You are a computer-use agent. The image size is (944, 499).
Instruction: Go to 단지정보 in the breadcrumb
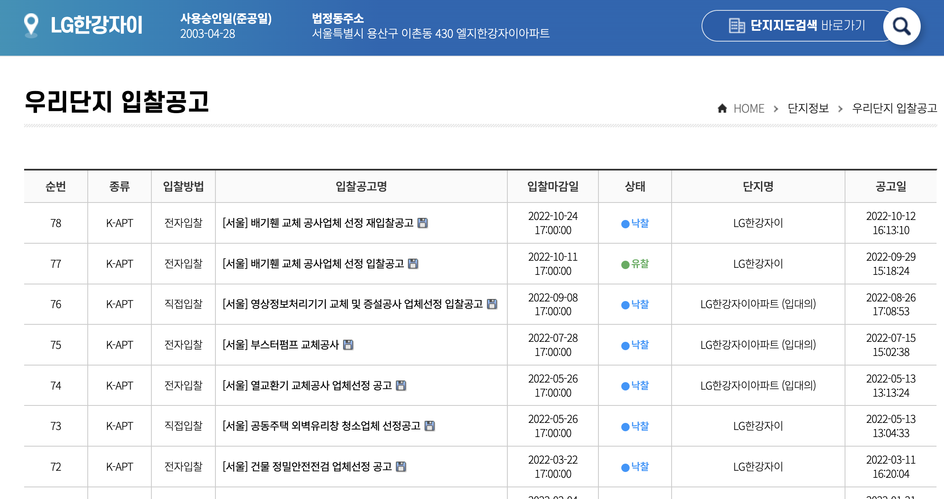(x=808, y=109)
